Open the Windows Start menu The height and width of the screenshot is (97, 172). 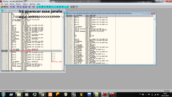[x=3, y=94]
